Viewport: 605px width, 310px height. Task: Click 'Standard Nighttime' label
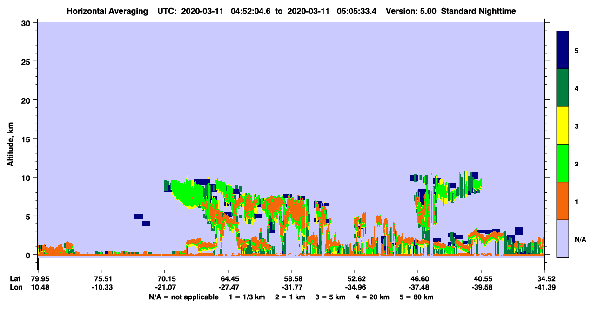[478, 11]
